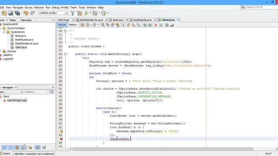The width and height of the screenshot is (278, 156).
Task: Click in the Search (Ctrl+I) field
Action: (262, 7)
